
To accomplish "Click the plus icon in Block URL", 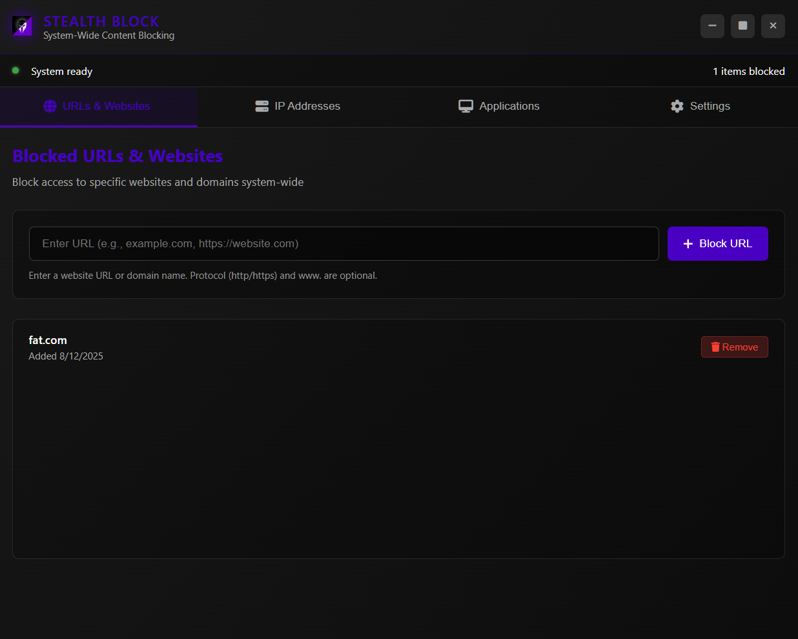I will click(688, 244).
